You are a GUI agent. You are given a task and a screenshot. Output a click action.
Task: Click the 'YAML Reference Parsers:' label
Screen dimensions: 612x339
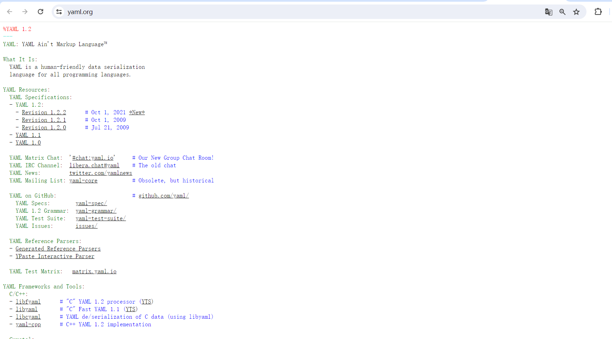45,241
